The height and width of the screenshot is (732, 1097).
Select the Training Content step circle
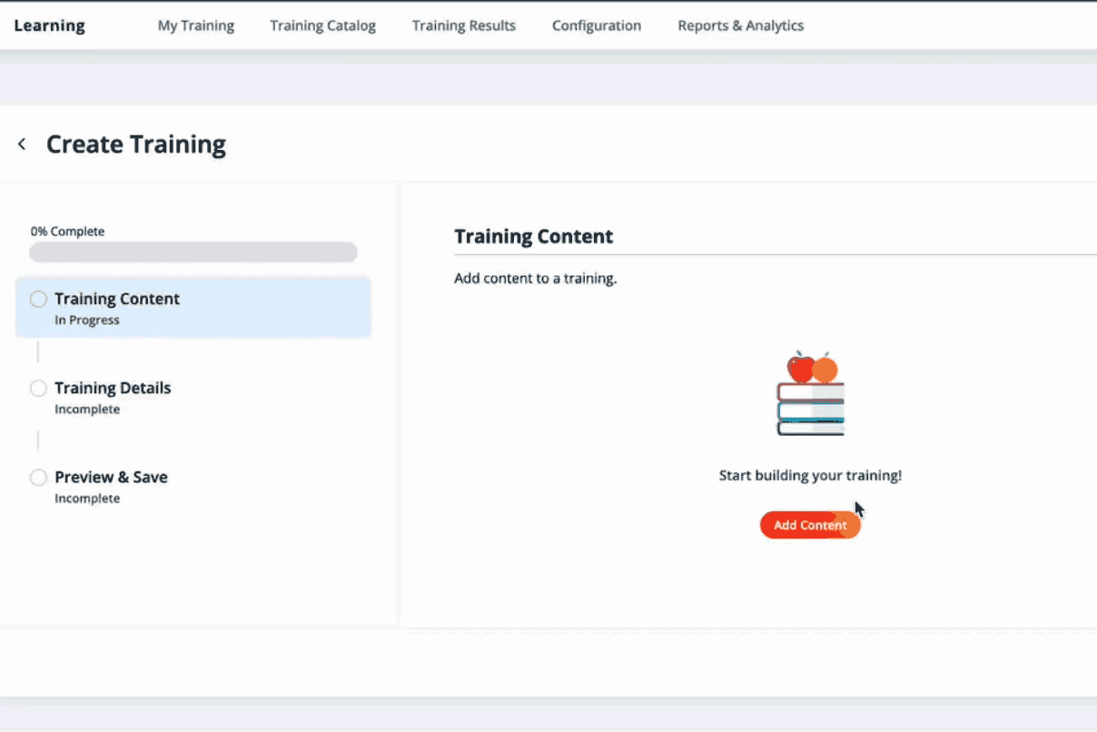tap(38, 300)
